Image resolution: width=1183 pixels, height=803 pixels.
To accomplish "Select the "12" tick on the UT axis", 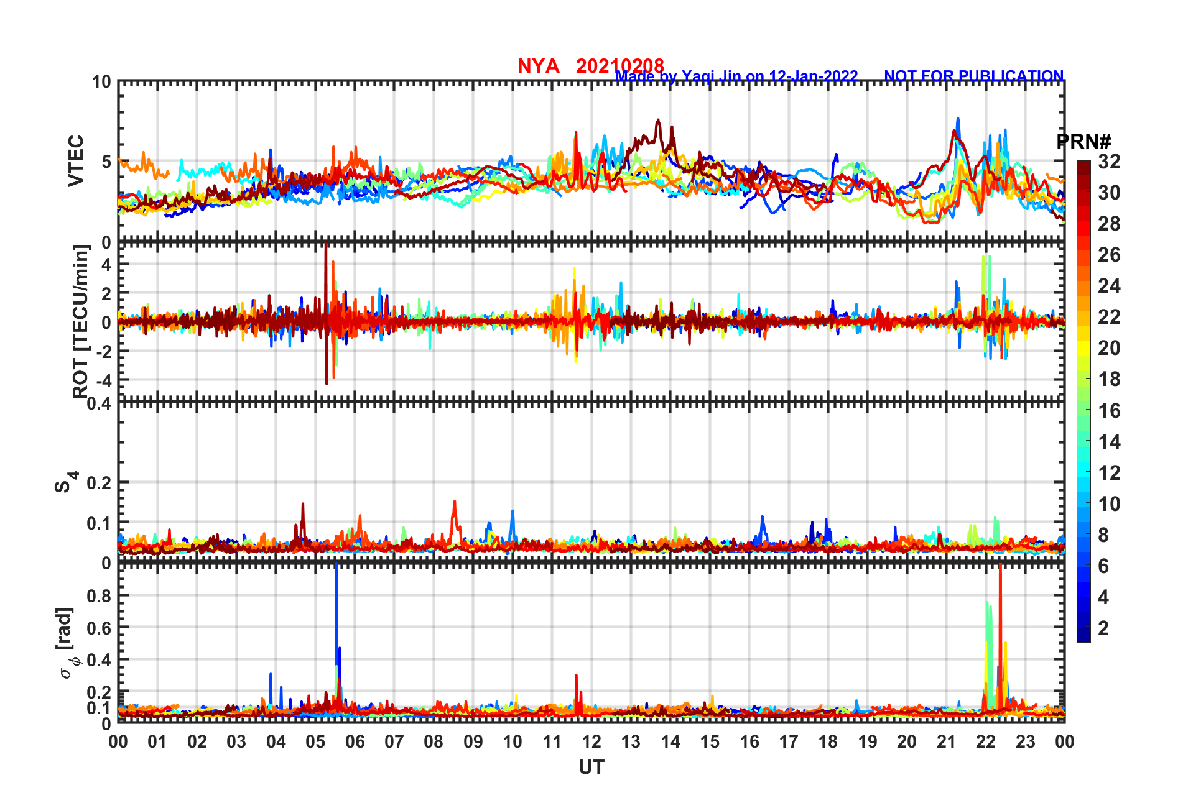I will coord(591,741).
